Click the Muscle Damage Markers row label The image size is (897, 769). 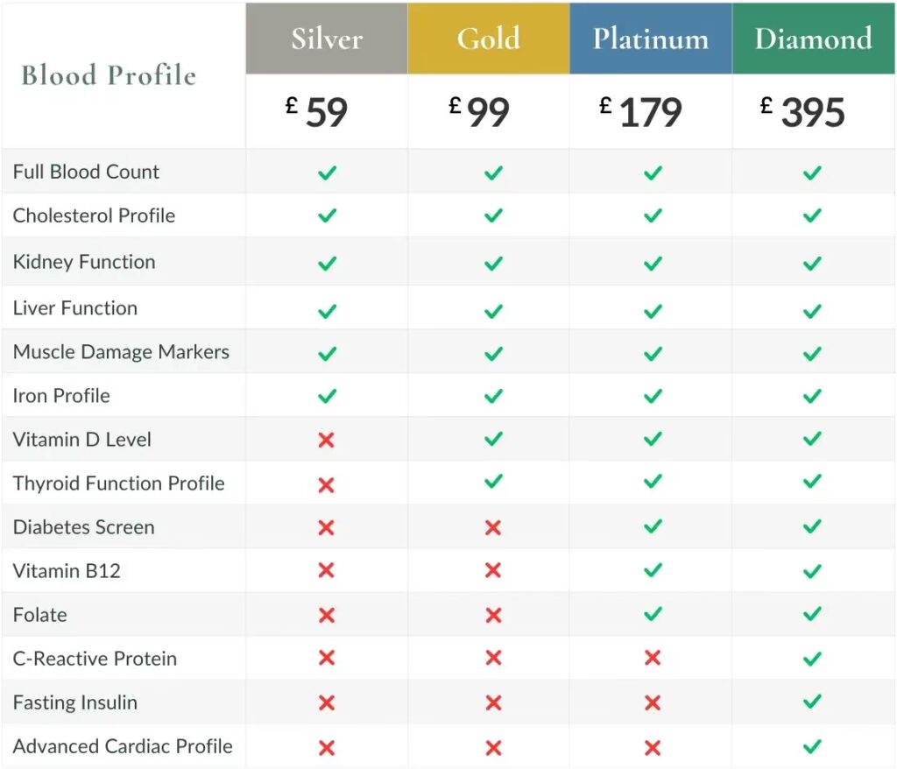121,352
